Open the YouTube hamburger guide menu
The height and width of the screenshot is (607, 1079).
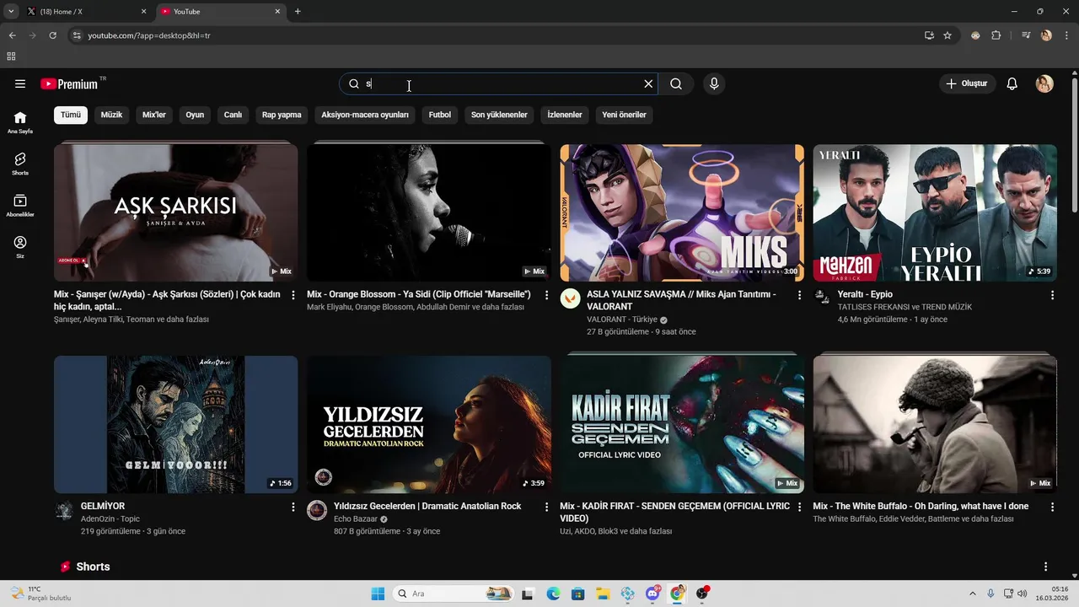[20, 83]
